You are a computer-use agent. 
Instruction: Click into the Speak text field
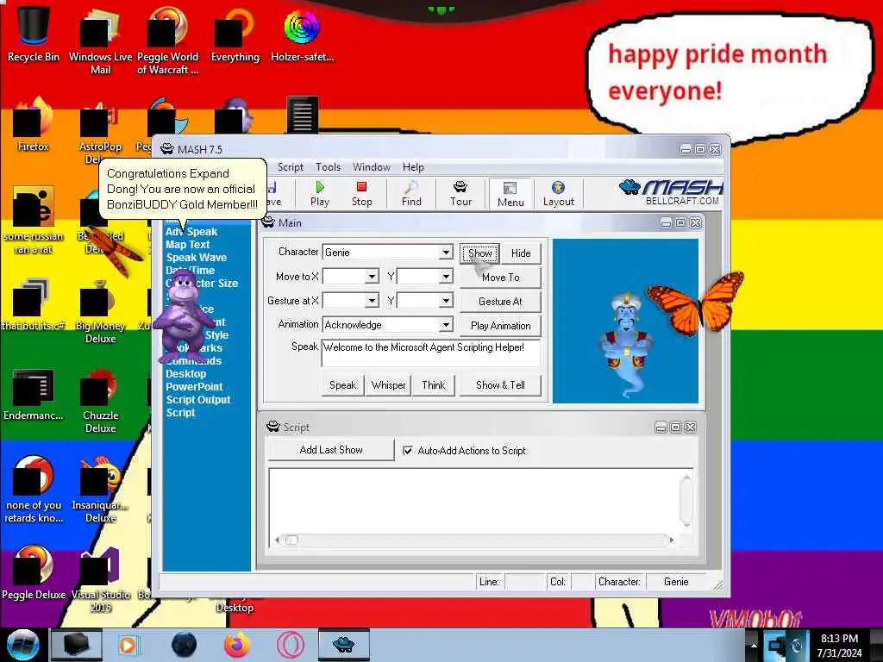431,353
